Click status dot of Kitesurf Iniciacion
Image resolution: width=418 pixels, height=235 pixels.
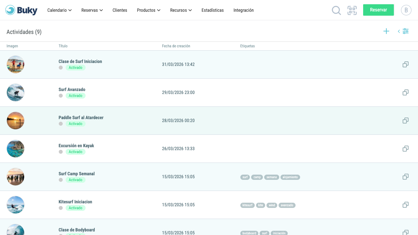[x=61, y=208]
